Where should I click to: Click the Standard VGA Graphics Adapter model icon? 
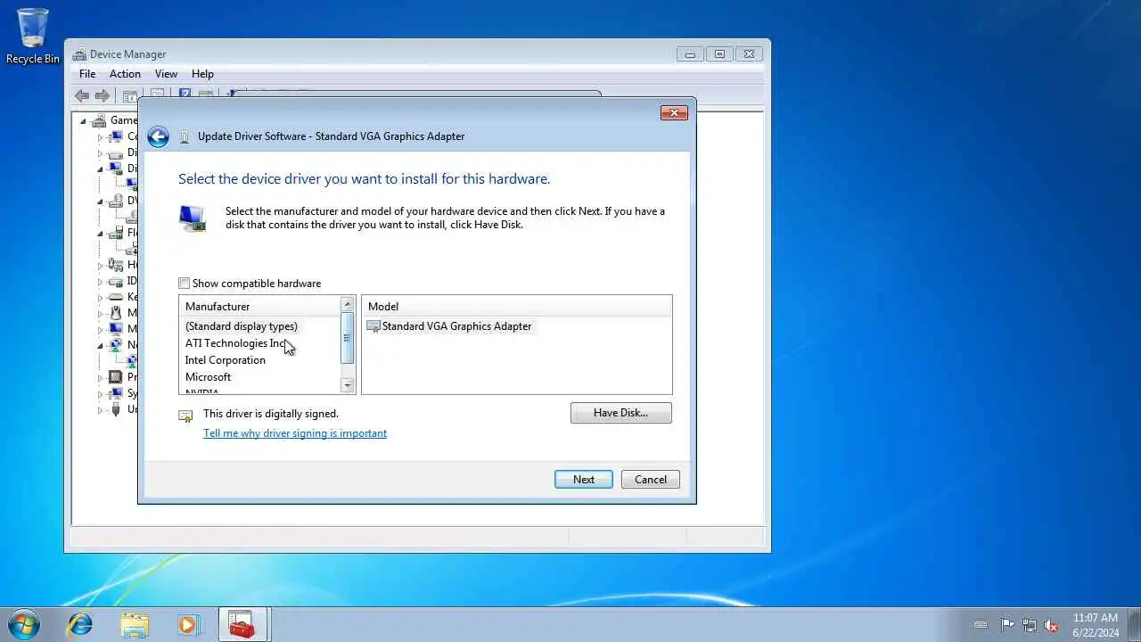click(x=373, y=326)
